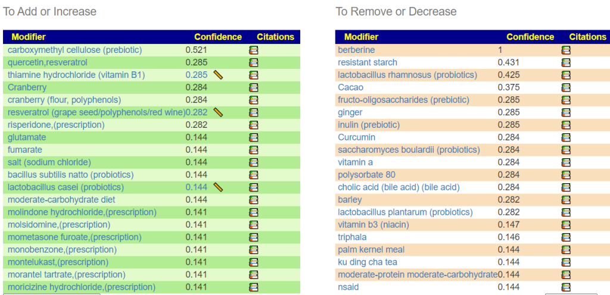Open morantel tartrate,(prescription) link

(67, 275)
